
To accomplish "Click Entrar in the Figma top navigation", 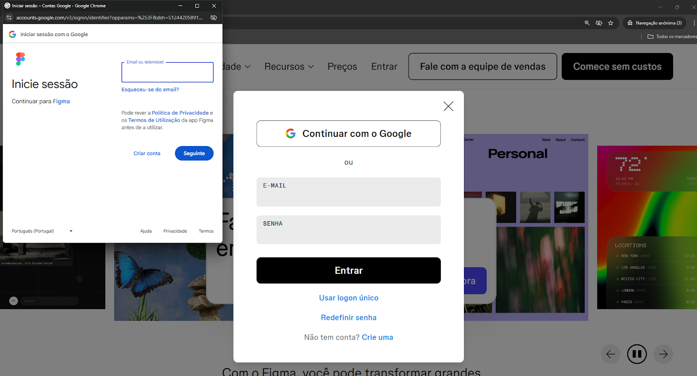I will click(x=384, y=67).
